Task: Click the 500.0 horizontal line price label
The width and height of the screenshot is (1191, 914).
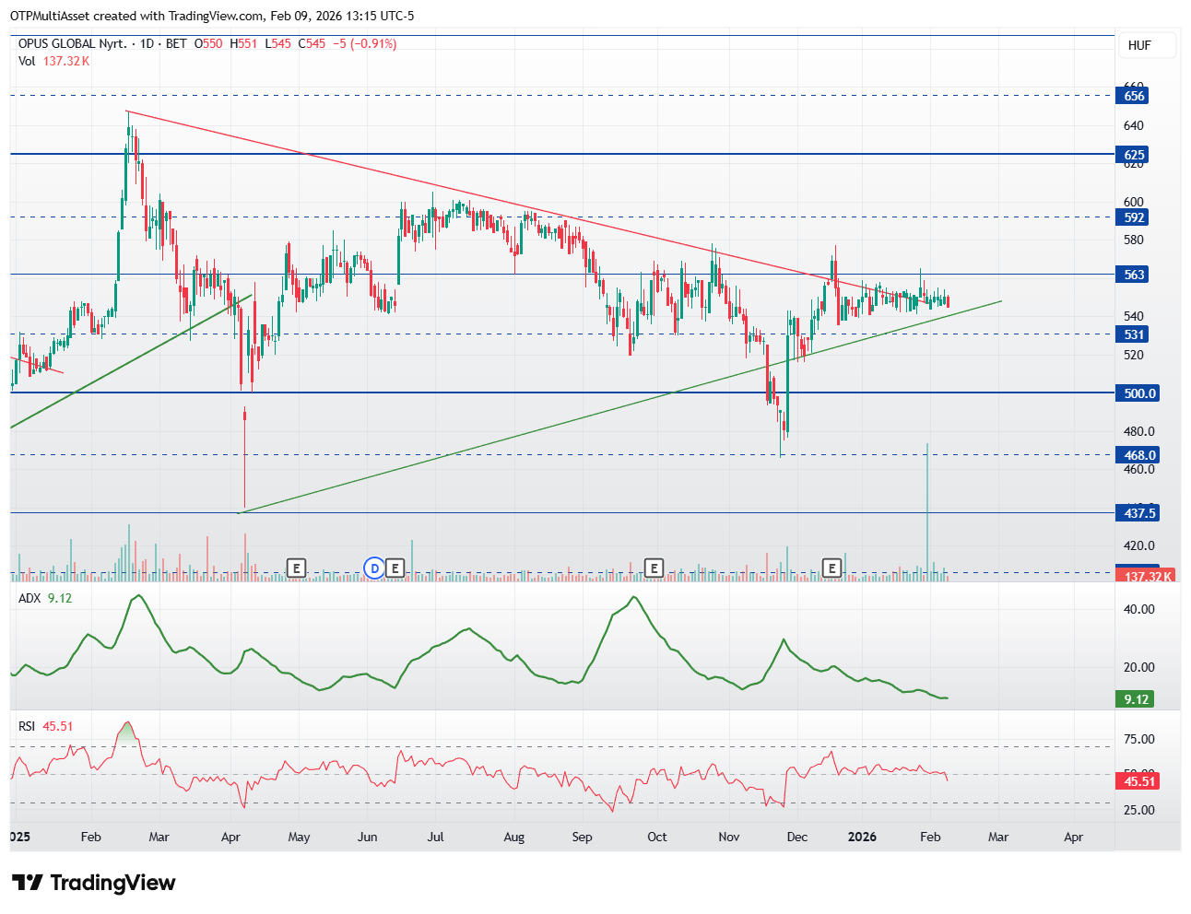Action: [1138, 393]
